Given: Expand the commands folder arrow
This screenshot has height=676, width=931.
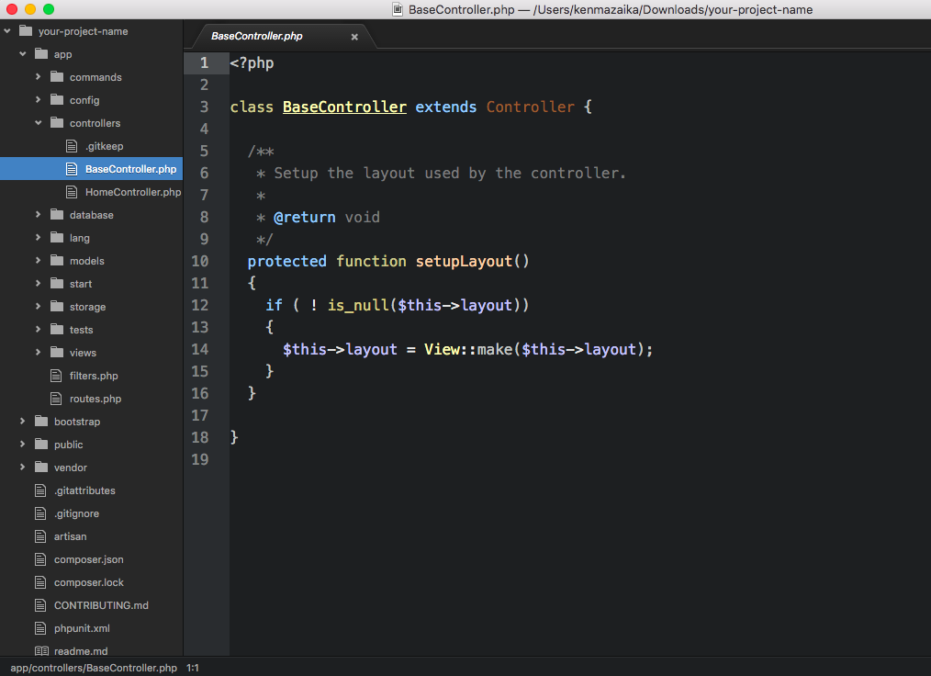Looking at the screenshot, I should click(x=38, y=76).
